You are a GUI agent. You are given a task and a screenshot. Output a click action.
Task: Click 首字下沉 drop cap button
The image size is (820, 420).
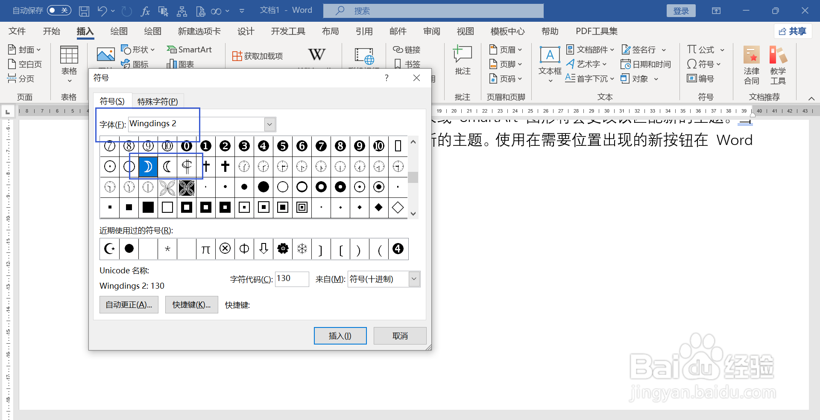tap(589, 78)
